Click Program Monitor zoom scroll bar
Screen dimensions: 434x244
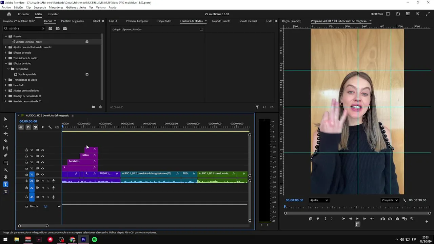(x=357, y=213)
